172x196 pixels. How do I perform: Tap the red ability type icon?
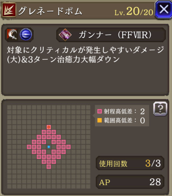coord(9,10)
